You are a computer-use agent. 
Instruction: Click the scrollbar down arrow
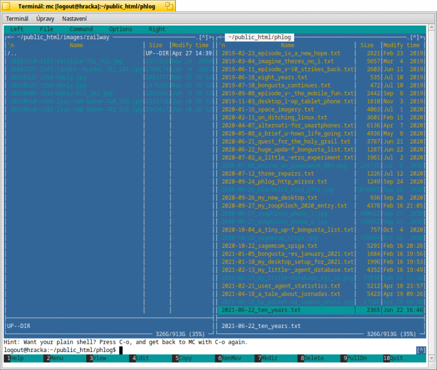[431, 358]
